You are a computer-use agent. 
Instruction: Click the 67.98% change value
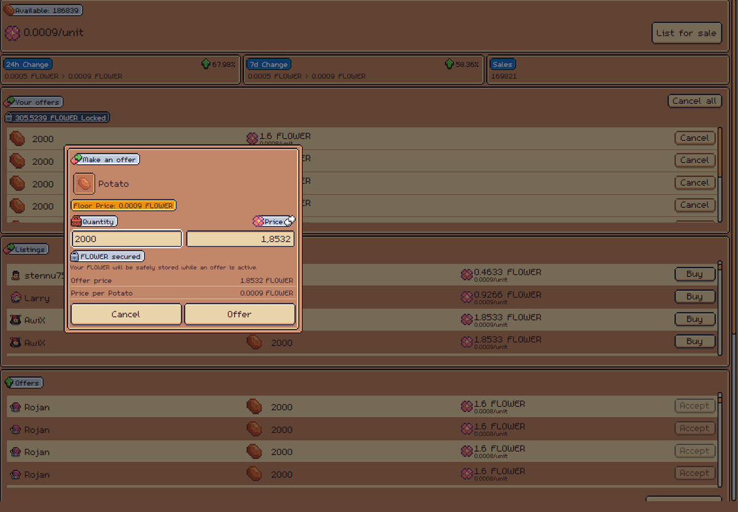click(224, 64)
